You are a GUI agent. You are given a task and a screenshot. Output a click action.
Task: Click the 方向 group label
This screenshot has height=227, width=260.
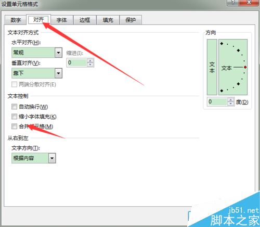(211, 33)
